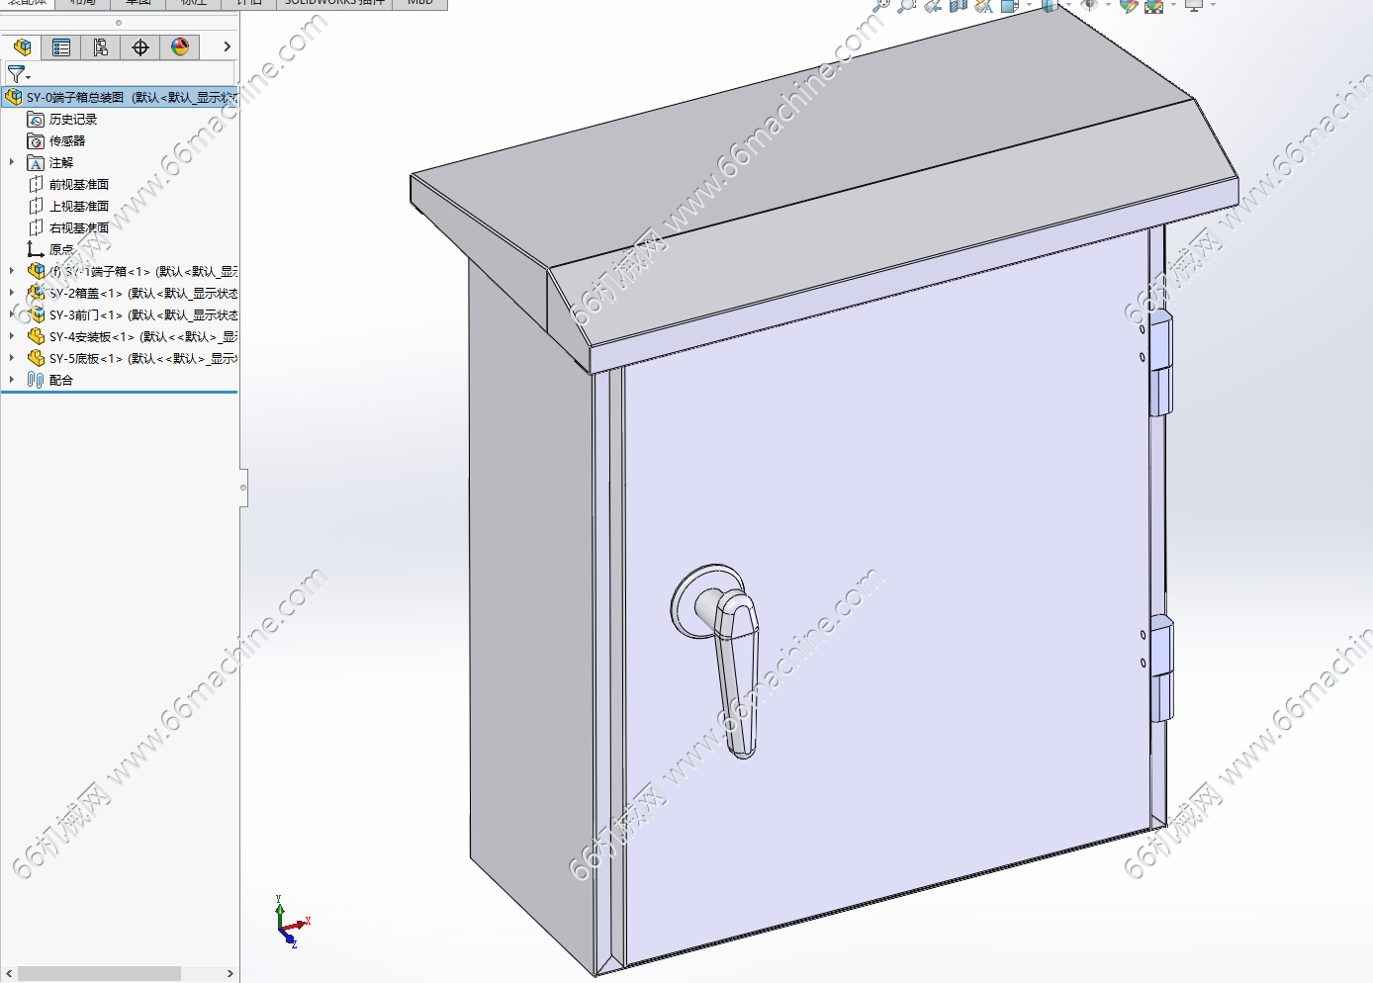Click the View Settings monitor icon

coord(1194,5)
